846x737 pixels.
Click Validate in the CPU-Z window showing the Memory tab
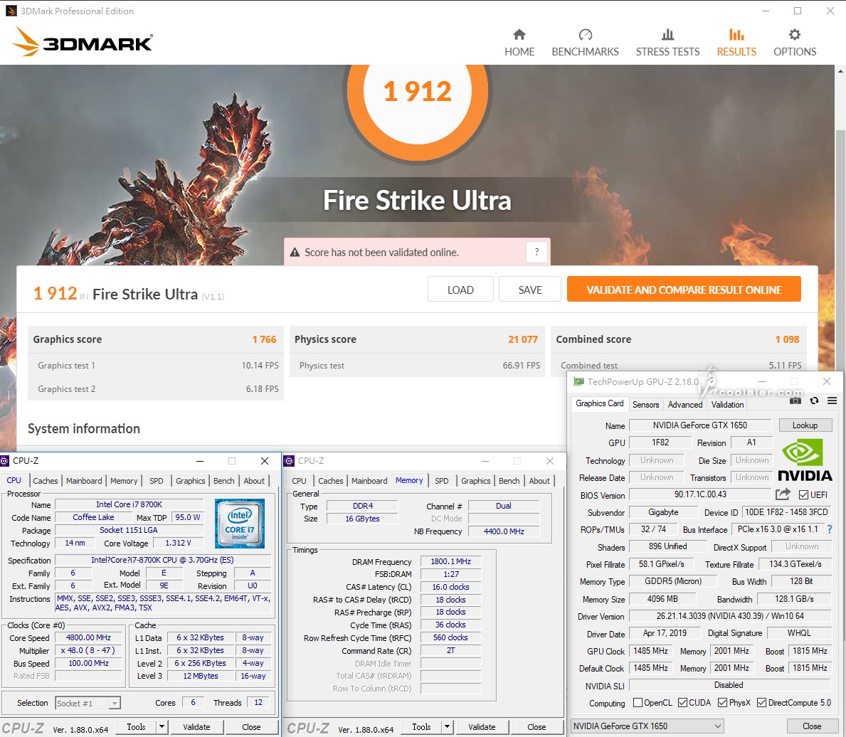click(x=482, y=727)
